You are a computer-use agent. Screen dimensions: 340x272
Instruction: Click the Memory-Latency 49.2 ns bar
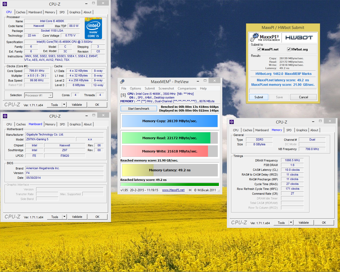[170, 170]
